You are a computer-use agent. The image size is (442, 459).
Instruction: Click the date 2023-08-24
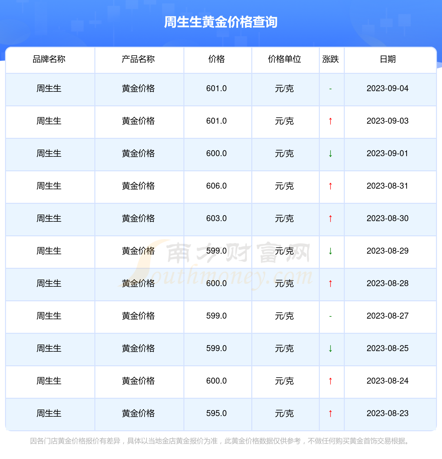coord(387,381)
